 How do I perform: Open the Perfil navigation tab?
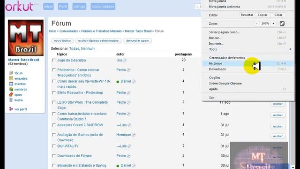click(63, 7)
